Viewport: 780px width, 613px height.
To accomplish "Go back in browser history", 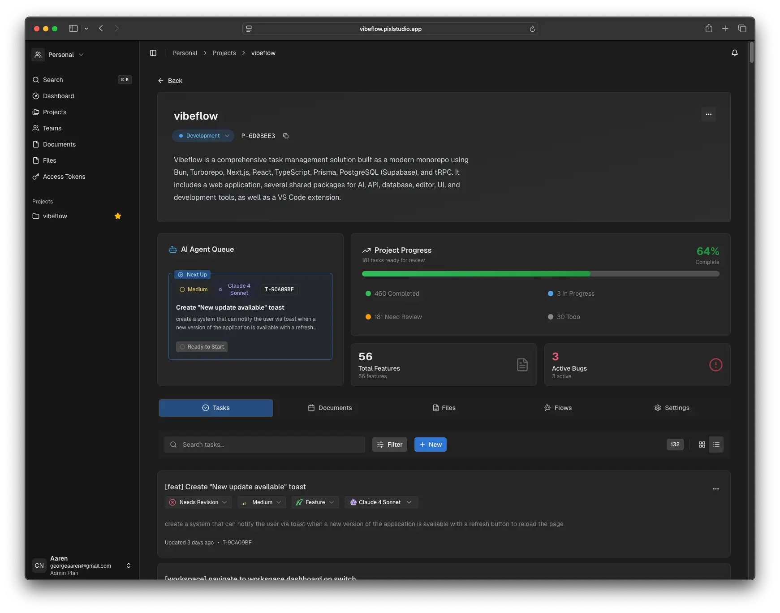I will pyautogui.click(x=101, y=28).
